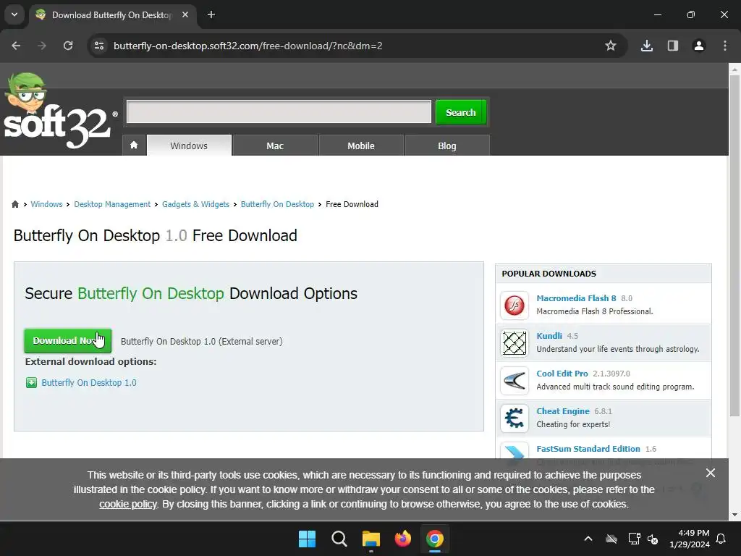
Task: Click the network display tray icon
Action: pyautogui.click(x=634, y=539)
